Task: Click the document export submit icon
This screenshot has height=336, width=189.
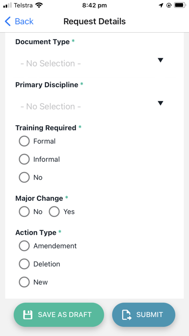Action: 127,315
